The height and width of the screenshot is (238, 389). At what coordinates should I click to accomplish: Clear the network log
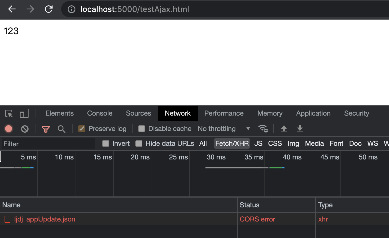pos(25,129)
